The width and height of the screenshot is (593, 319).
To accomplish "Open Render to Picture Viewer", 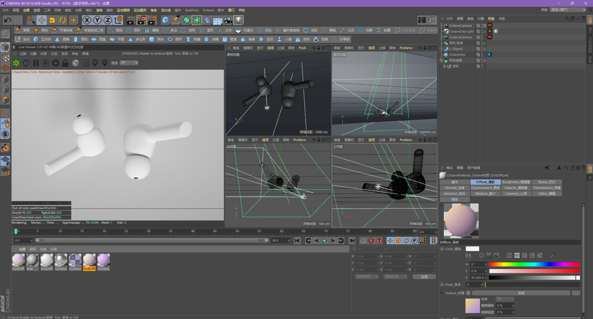I will tap(141, 20).
